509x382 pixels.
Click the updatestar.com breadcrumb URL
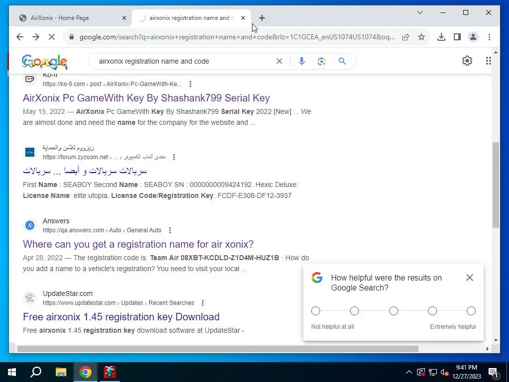[x=118, y=303]
